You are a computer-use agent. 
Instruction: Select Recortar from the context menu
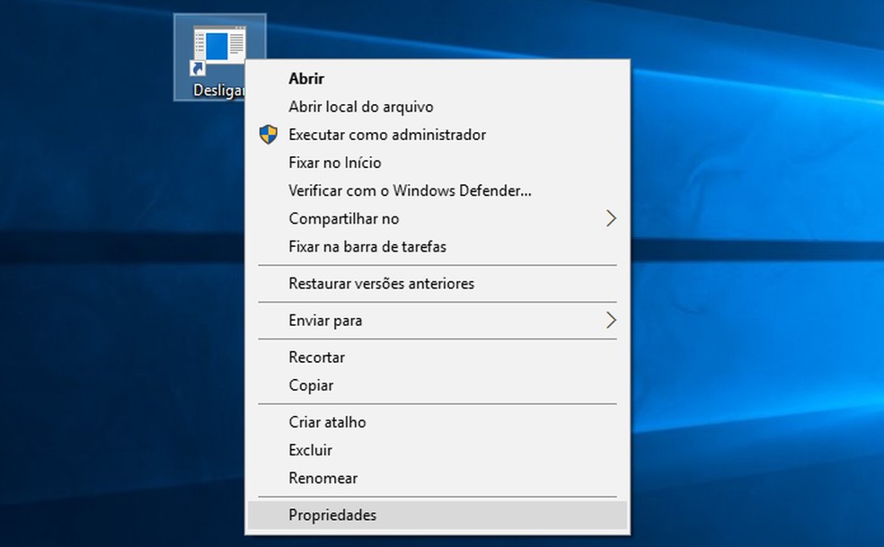click(438, 357)
